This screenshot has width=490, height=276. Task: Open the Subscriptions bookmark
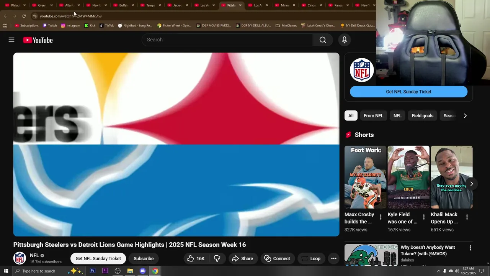[x=27, y=26]
